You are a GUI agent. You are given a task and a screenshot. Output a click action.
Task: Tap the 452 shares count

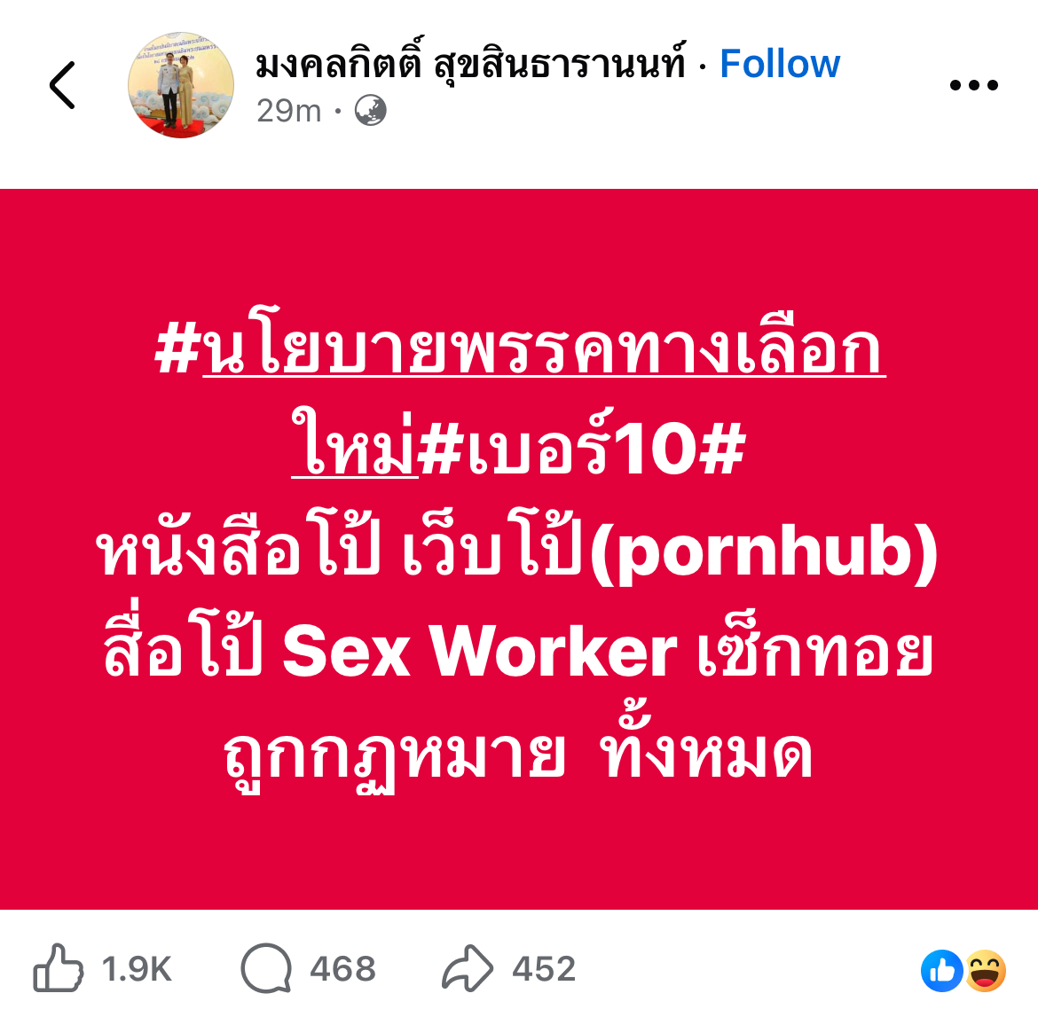click(544, 969)
